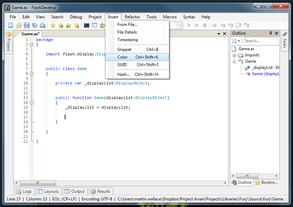Image resolution: width=293 pixels, height=207 pixels.
Task: Collapse the code fold at line 8
Action: (32, 73)
